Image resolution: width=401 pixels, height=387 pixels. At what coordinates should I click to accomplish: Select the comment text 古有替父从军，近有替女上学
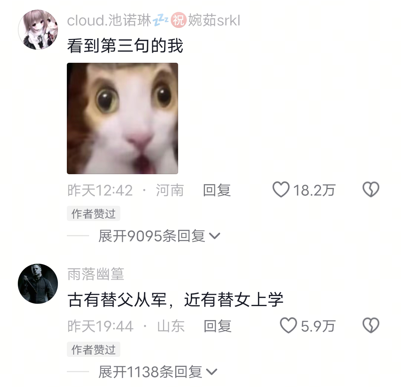tap(175, 299)
